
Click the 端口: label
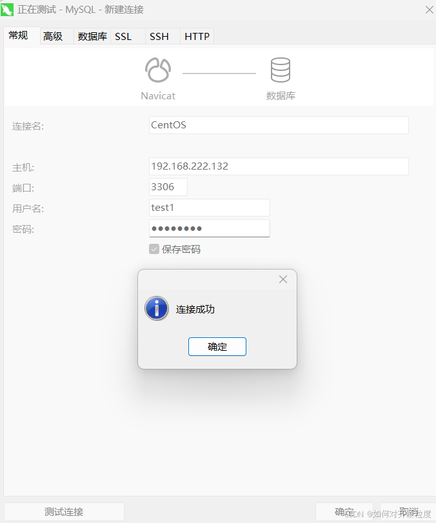(x=23, y=188)
